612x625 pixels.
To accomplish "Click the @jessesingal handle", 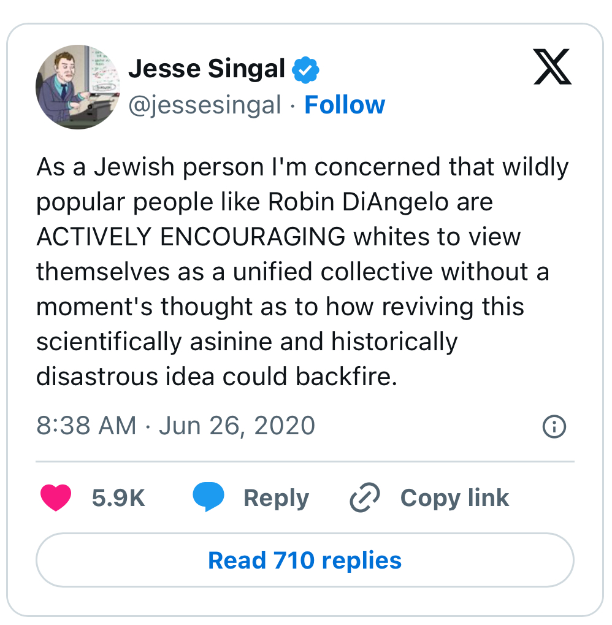I will click(205, 105).
